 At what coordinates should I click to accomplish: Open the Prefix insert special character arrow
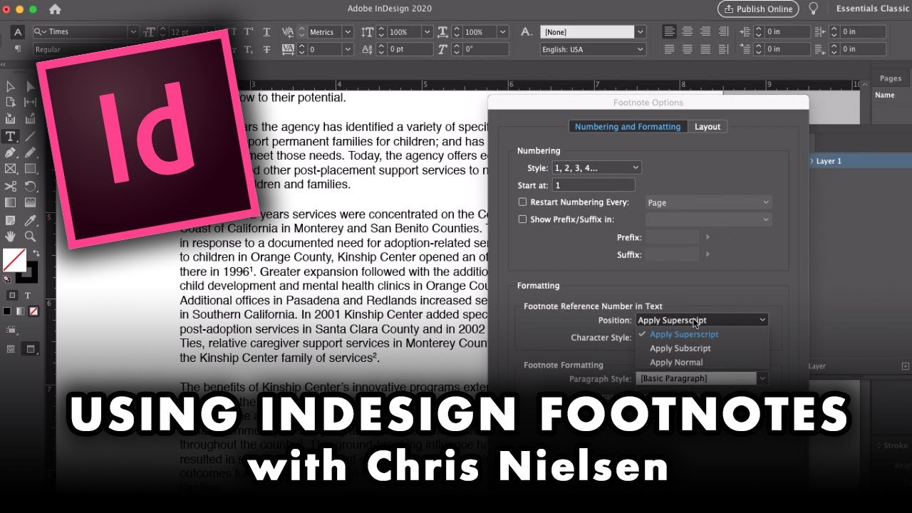point(708,237)
